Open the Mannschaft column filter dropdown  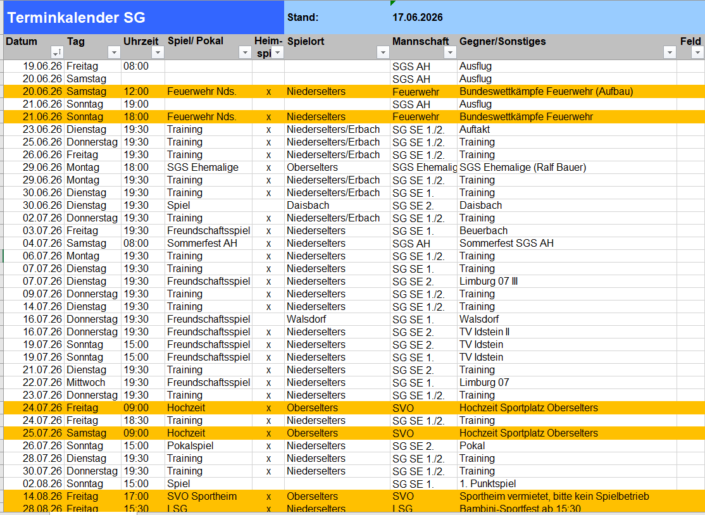(450, 53)
